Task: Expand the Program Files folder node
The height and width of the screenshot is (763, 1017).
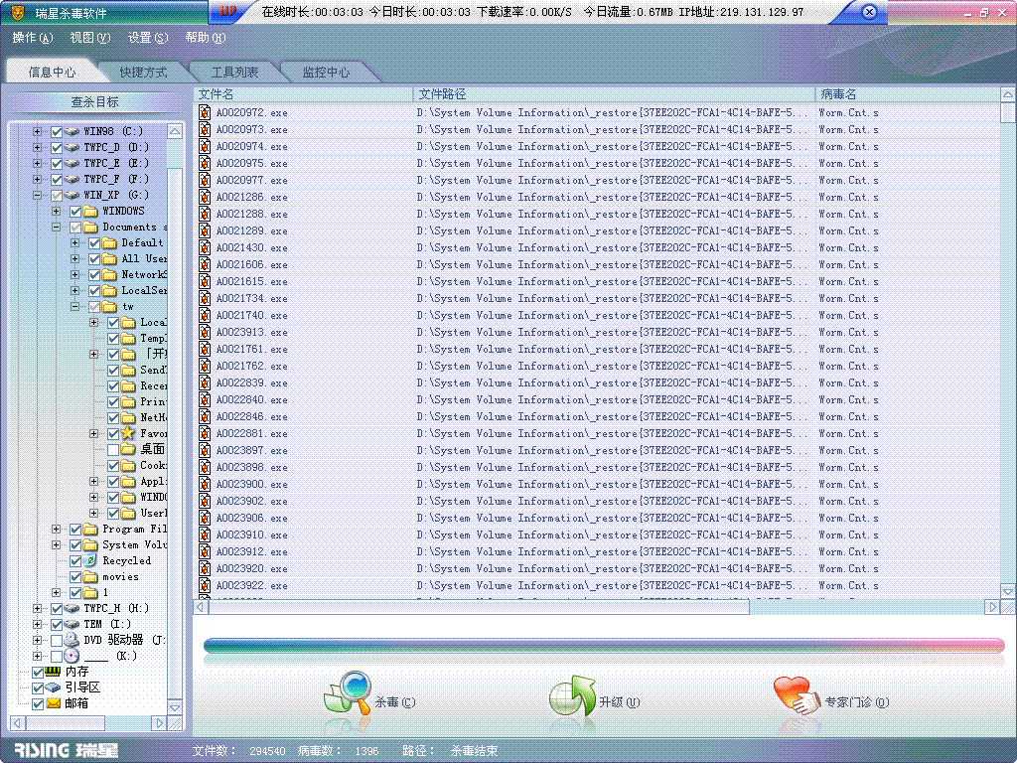Action: [x=56, y=529]
